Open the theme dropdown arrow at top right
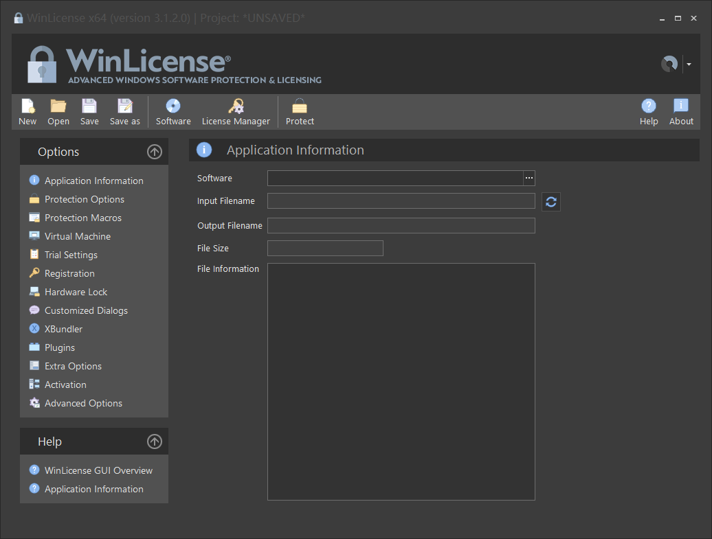712x539 pixels. (689, 64)
